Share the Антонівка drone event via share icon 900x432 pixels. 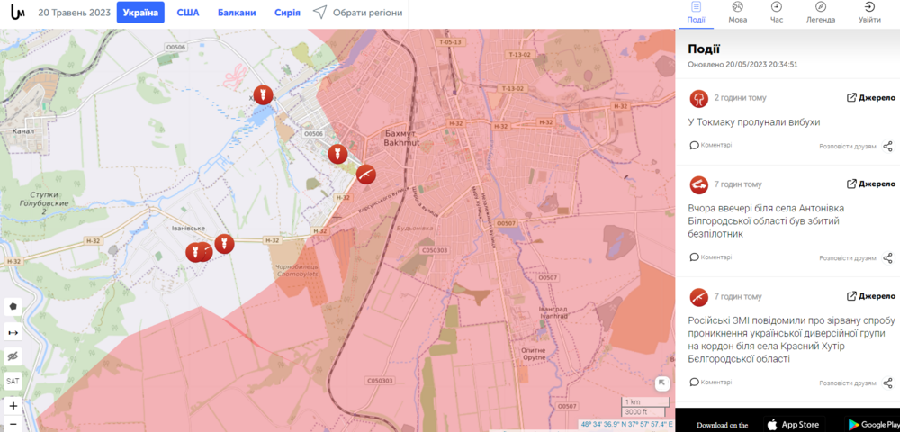[887, 257]
